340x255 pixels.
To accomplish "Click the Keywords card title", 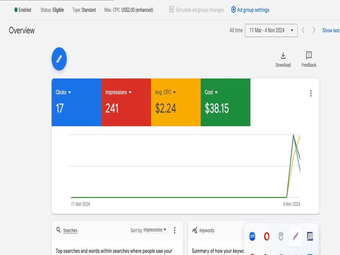I will (x=207, y=231).
